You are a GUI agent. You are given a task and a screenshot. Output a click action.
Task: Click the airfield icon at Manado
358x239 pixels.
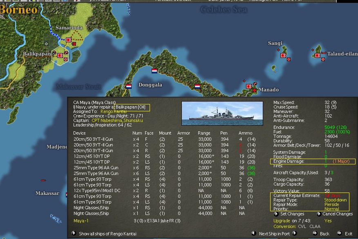255,84
